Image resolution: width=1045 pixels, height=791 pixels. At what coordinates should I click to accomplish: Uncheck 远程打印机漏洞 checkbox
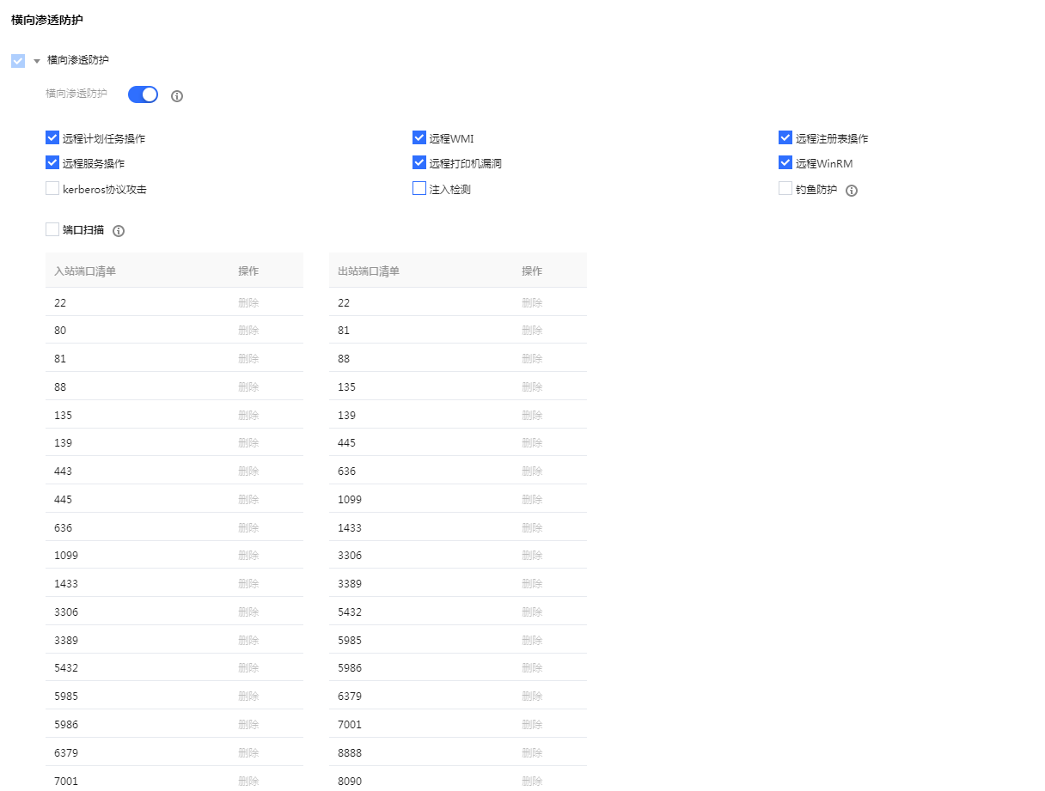[x=419, y=162]
